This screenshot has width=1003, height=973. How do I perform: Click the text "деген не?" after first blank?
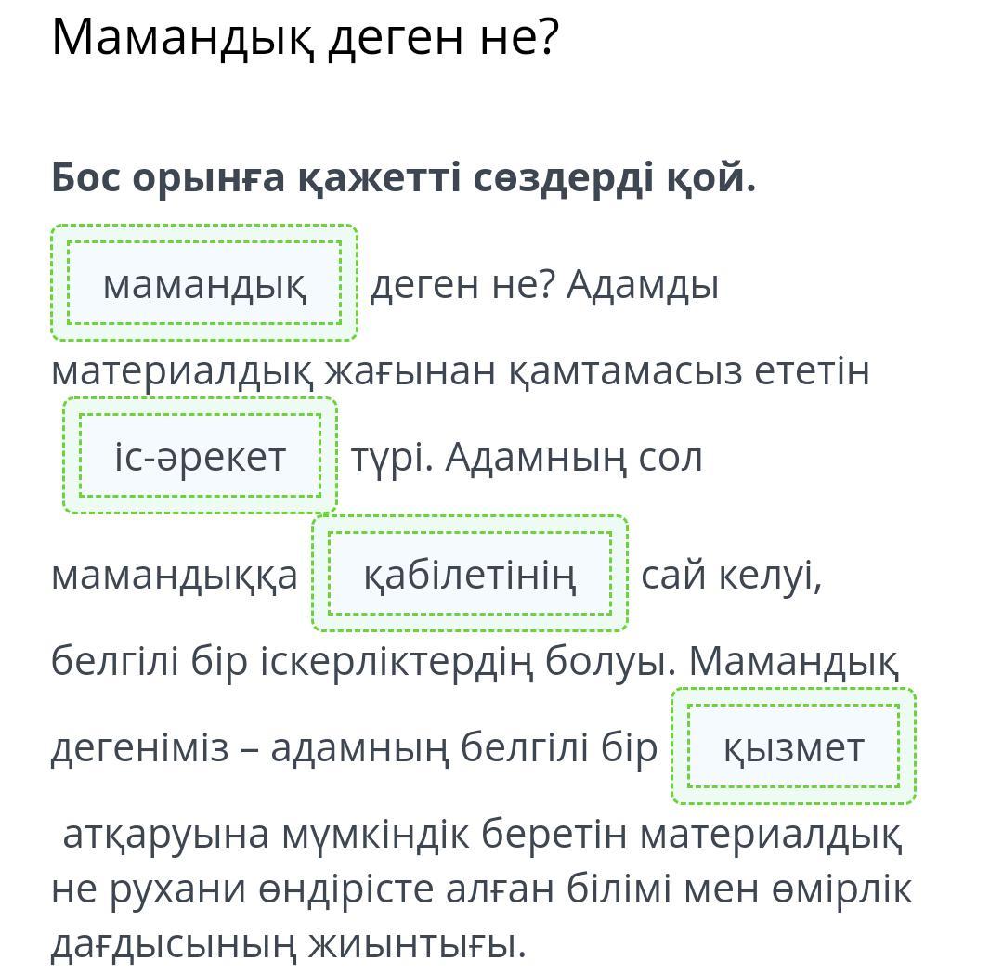coord(462,284)
